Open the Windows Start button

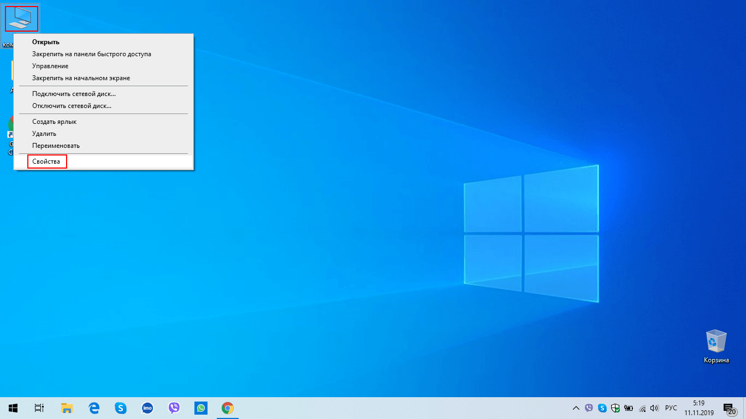(13, 408)
